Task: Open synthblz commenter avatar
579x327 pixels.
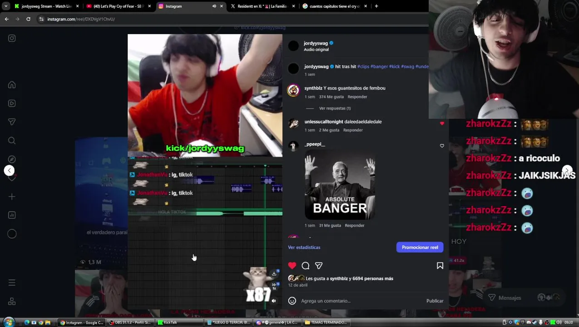Action: (x=293, y=90)
